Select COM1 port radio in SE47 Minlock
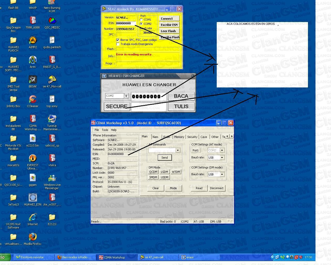The width and height of the screenshot is (331, 265). tap(141, 20)
